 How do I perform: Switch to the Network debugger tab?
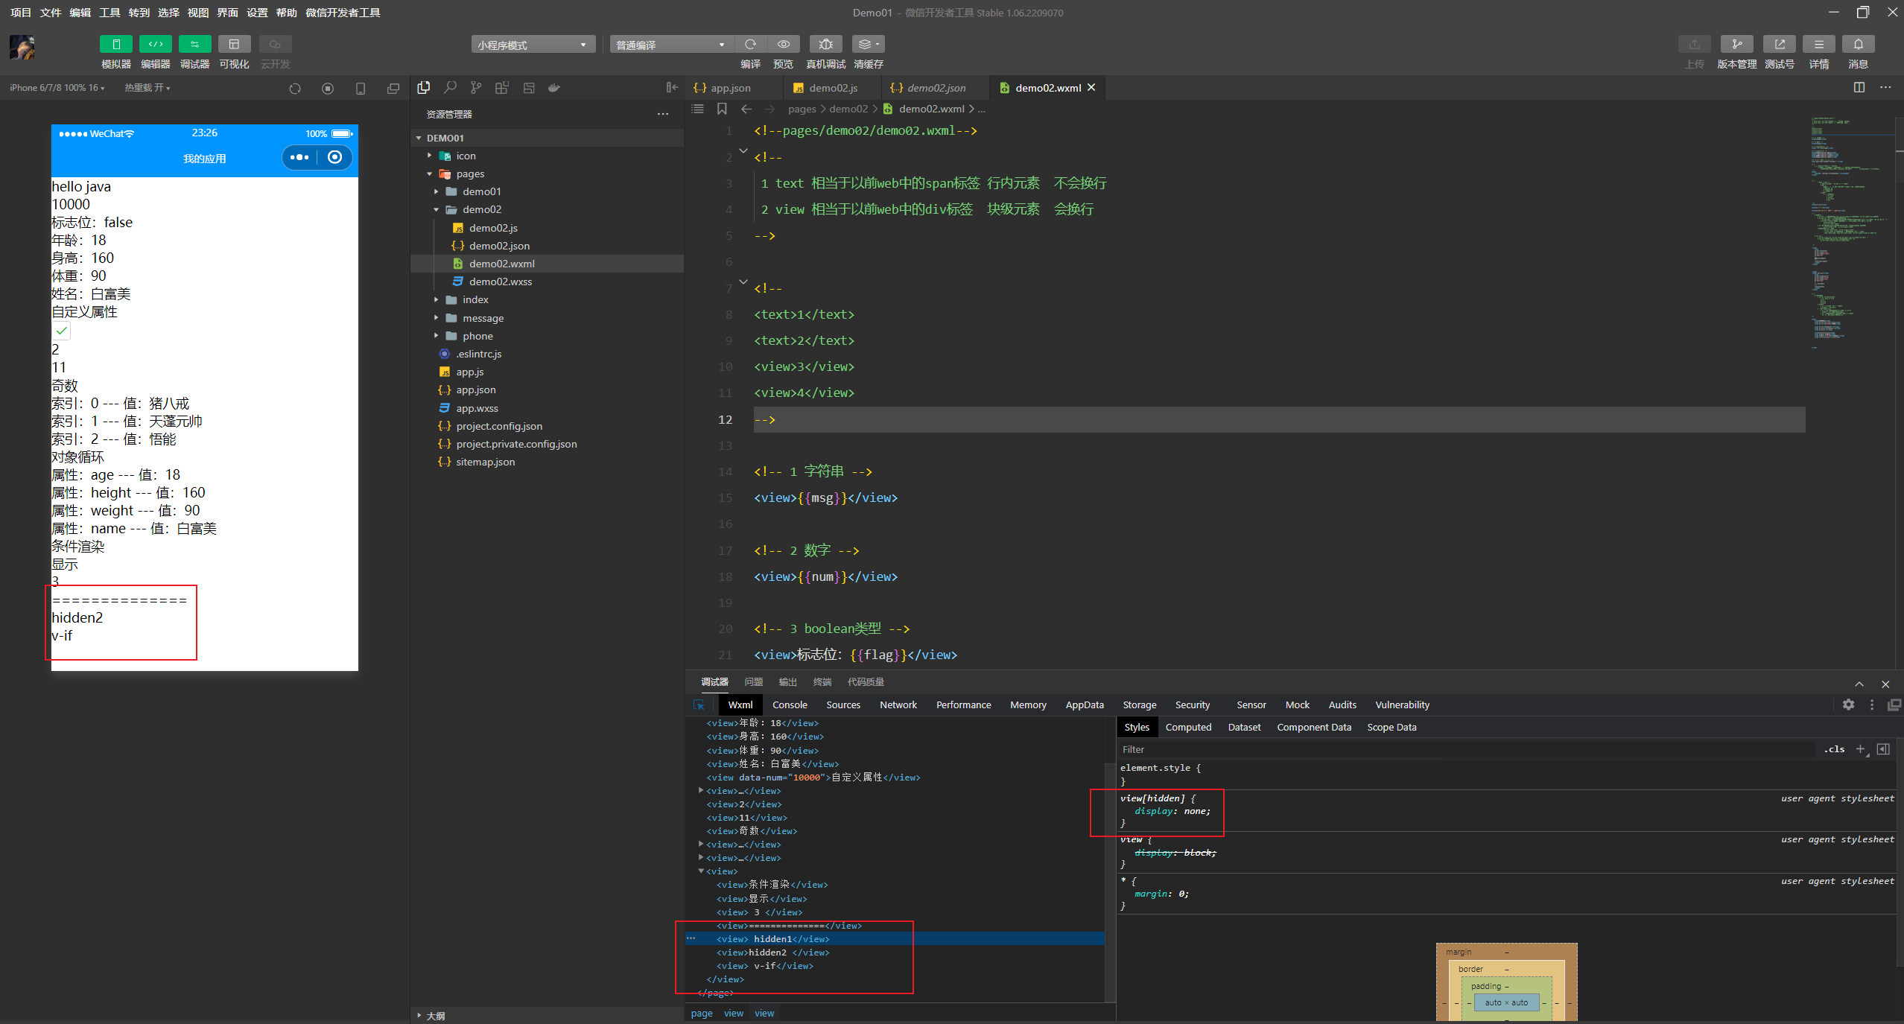pyautogui.click(x=898, y=705)
